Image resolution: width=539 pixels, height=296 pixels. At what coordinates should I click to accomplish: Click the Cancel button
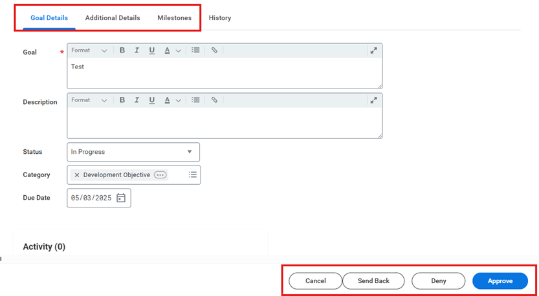tap(316, 281)
